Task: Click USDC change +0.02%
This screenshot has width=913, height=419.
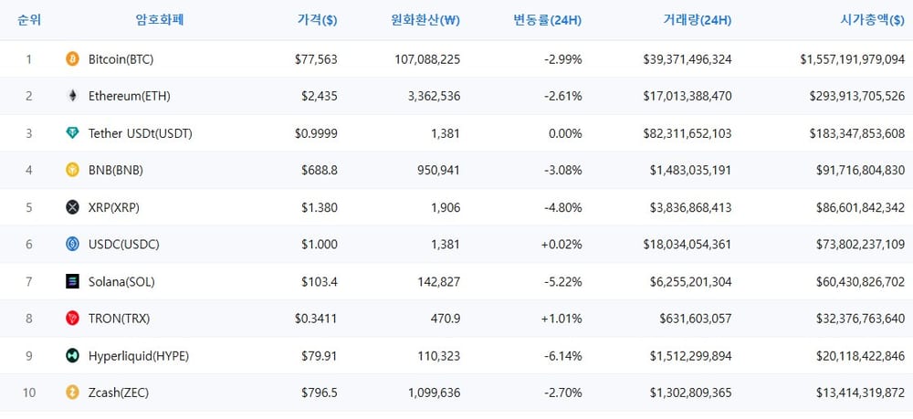Action: tap(561, 245)
